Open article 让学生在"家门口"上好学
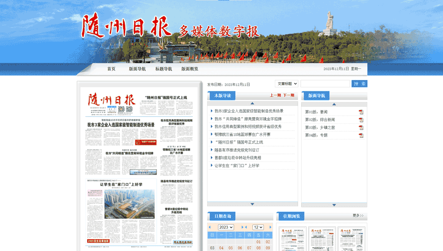443x251 pixels. pyautogui.click(x=236, y=166)
